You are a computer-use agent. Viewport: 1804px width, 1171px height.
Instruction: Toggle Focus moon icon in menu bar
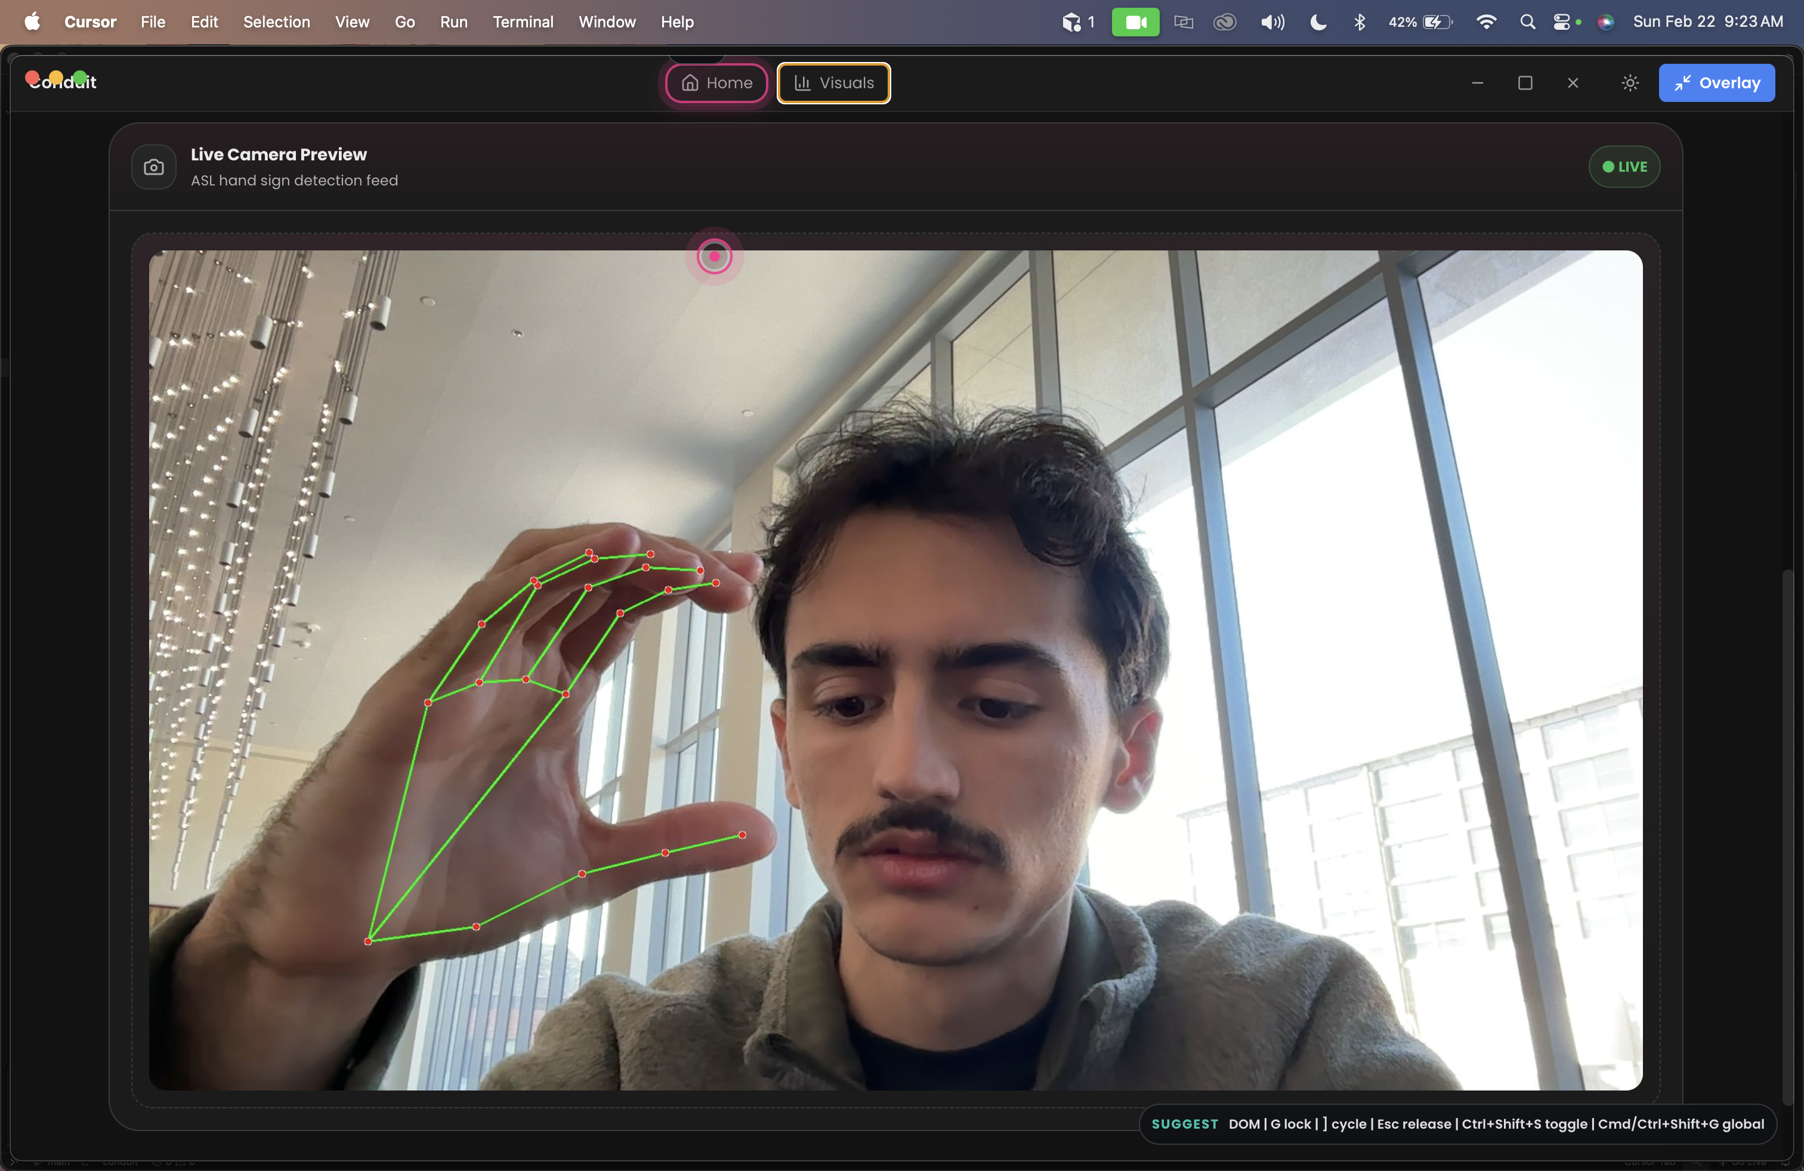tap(1318, 22)
